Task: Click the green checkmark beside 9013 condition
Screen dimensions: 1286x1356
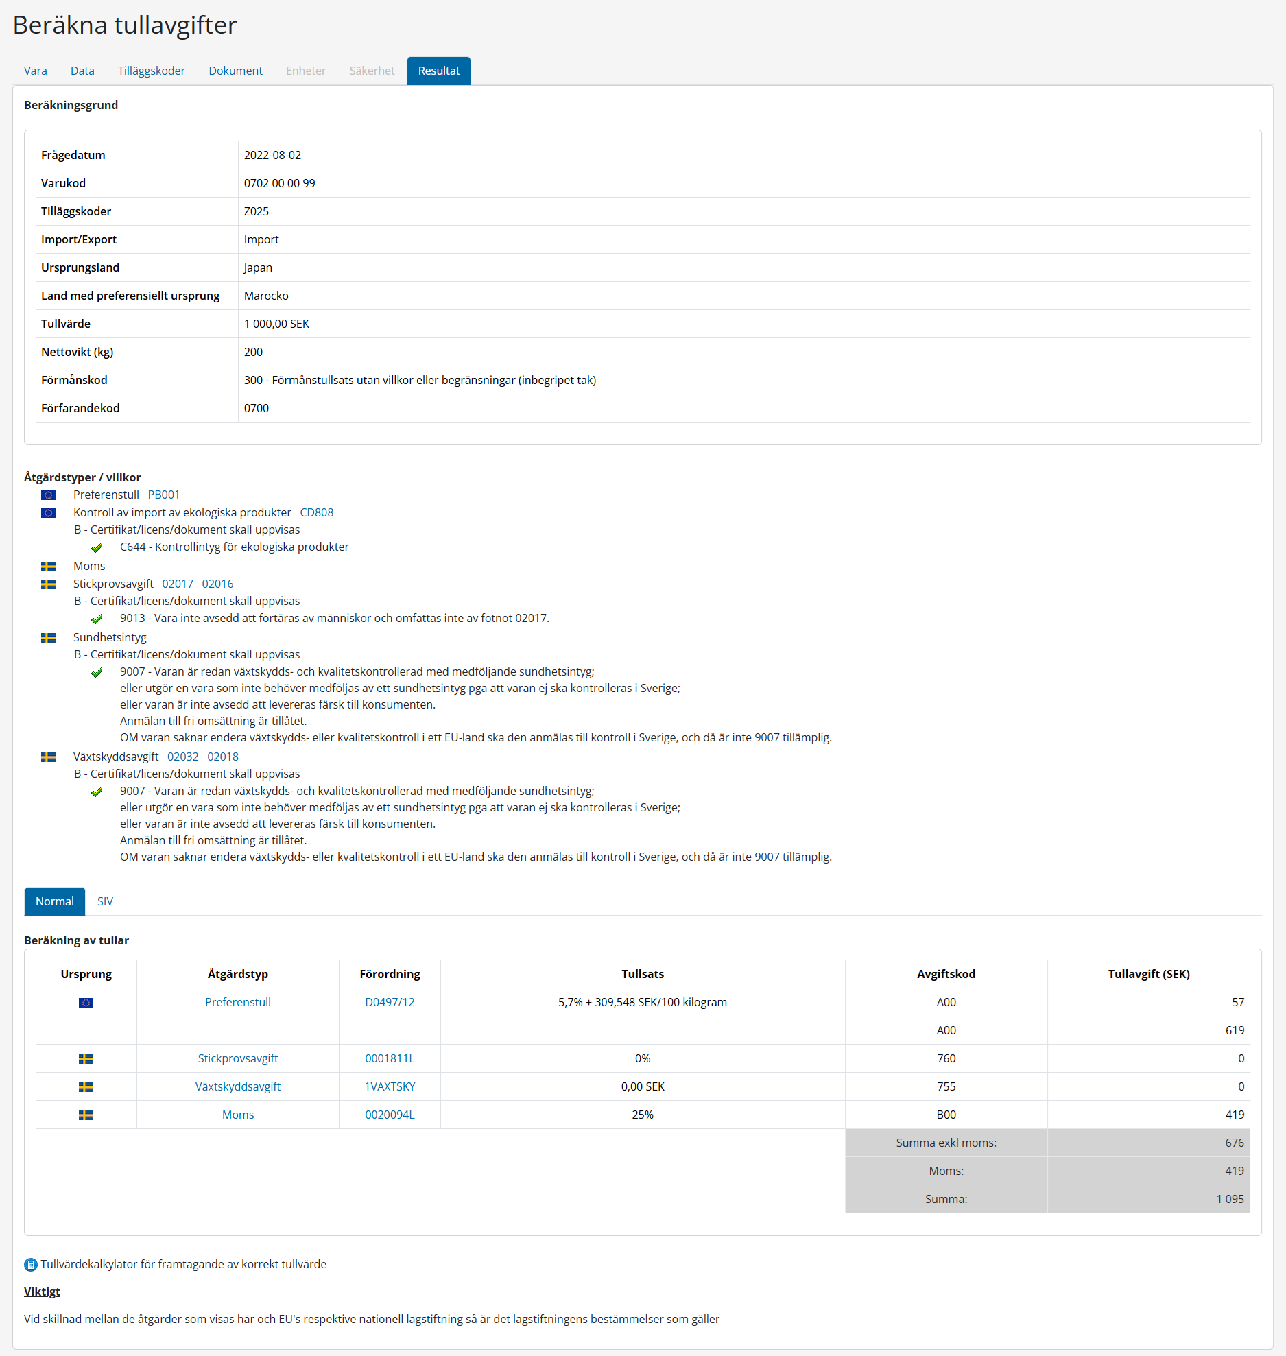Action: point(97,619)
